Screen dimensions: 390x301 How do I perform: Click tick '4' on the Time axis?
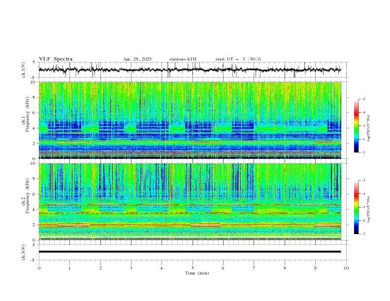[162, 268]
